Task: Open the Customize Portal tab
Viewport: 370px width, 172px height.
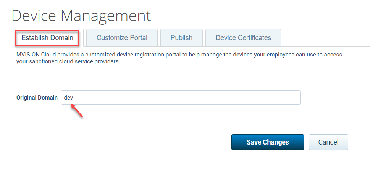Action: pyautogui.click(x=122, y=38)
